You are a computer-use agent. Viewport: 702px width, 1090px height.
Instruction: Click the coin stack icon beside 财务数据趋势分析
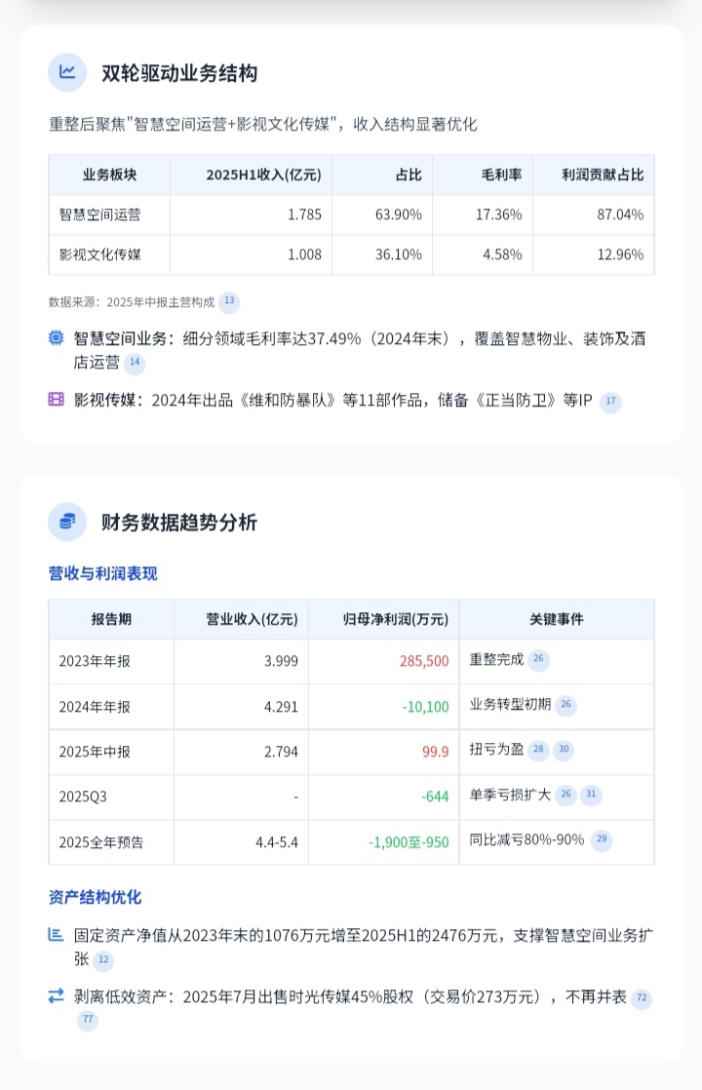tap(67, 522)
